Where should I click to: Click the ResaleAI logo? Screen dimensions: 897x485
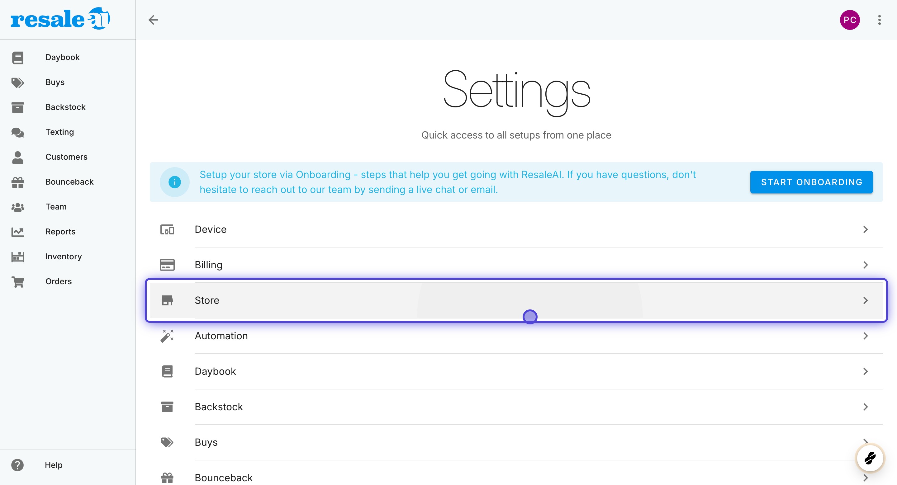click(60, 19)
